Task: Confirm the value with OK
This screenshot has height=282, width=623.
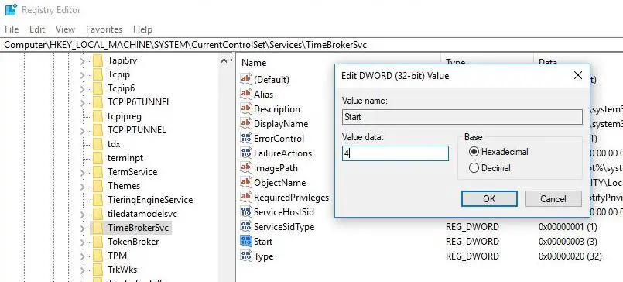Action: click(x=489, y=198)
